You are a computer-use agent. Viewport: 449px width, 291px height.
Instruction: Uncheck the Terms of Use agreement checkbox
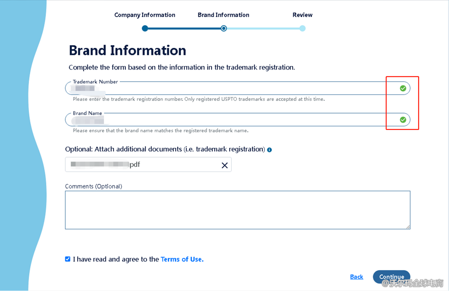(68, 259)
